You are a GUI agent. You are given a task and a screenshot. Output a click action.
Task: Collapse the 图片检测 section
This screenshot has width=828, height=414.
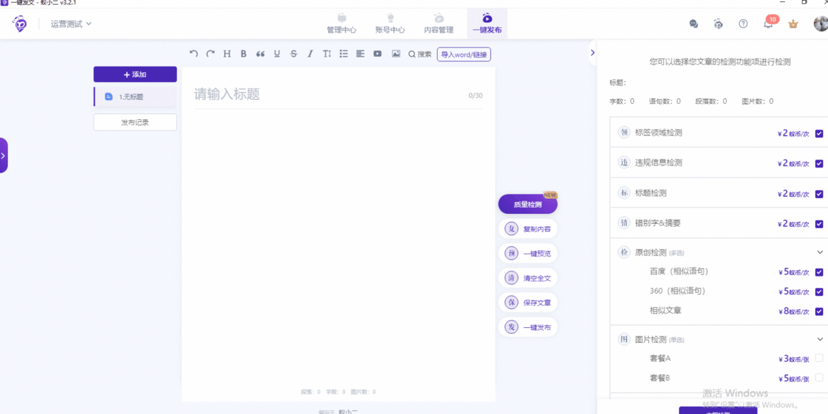(820, 339)
